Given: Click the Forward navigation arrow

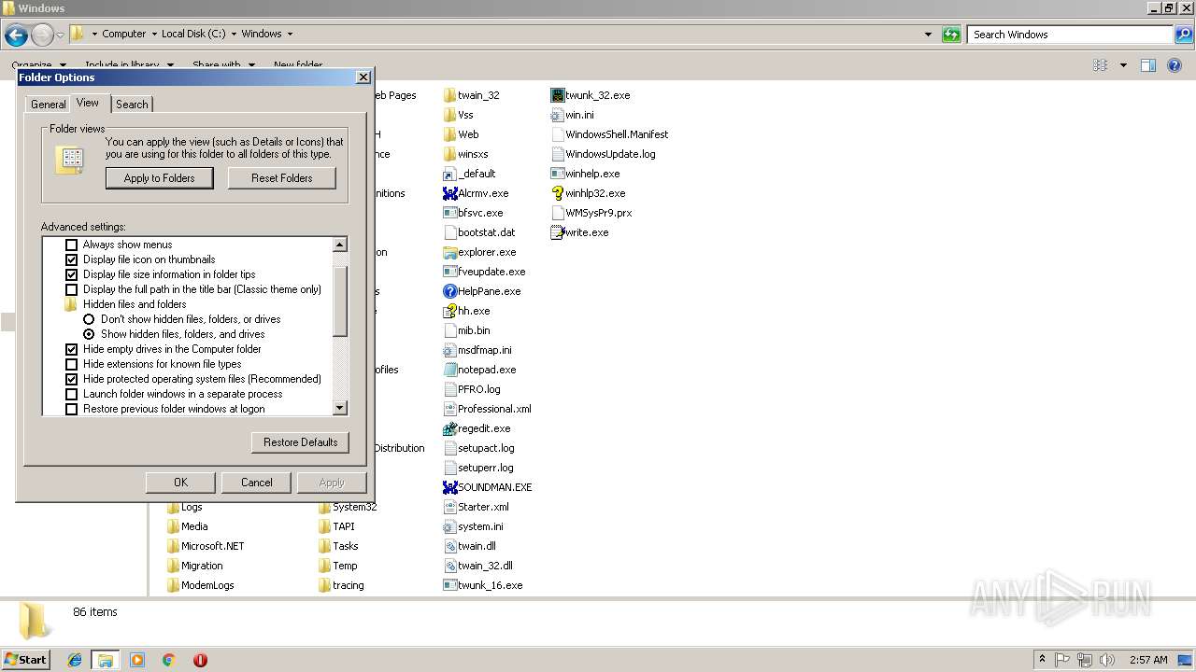Looking at the screenshot, I should click(x=42, y=35).
